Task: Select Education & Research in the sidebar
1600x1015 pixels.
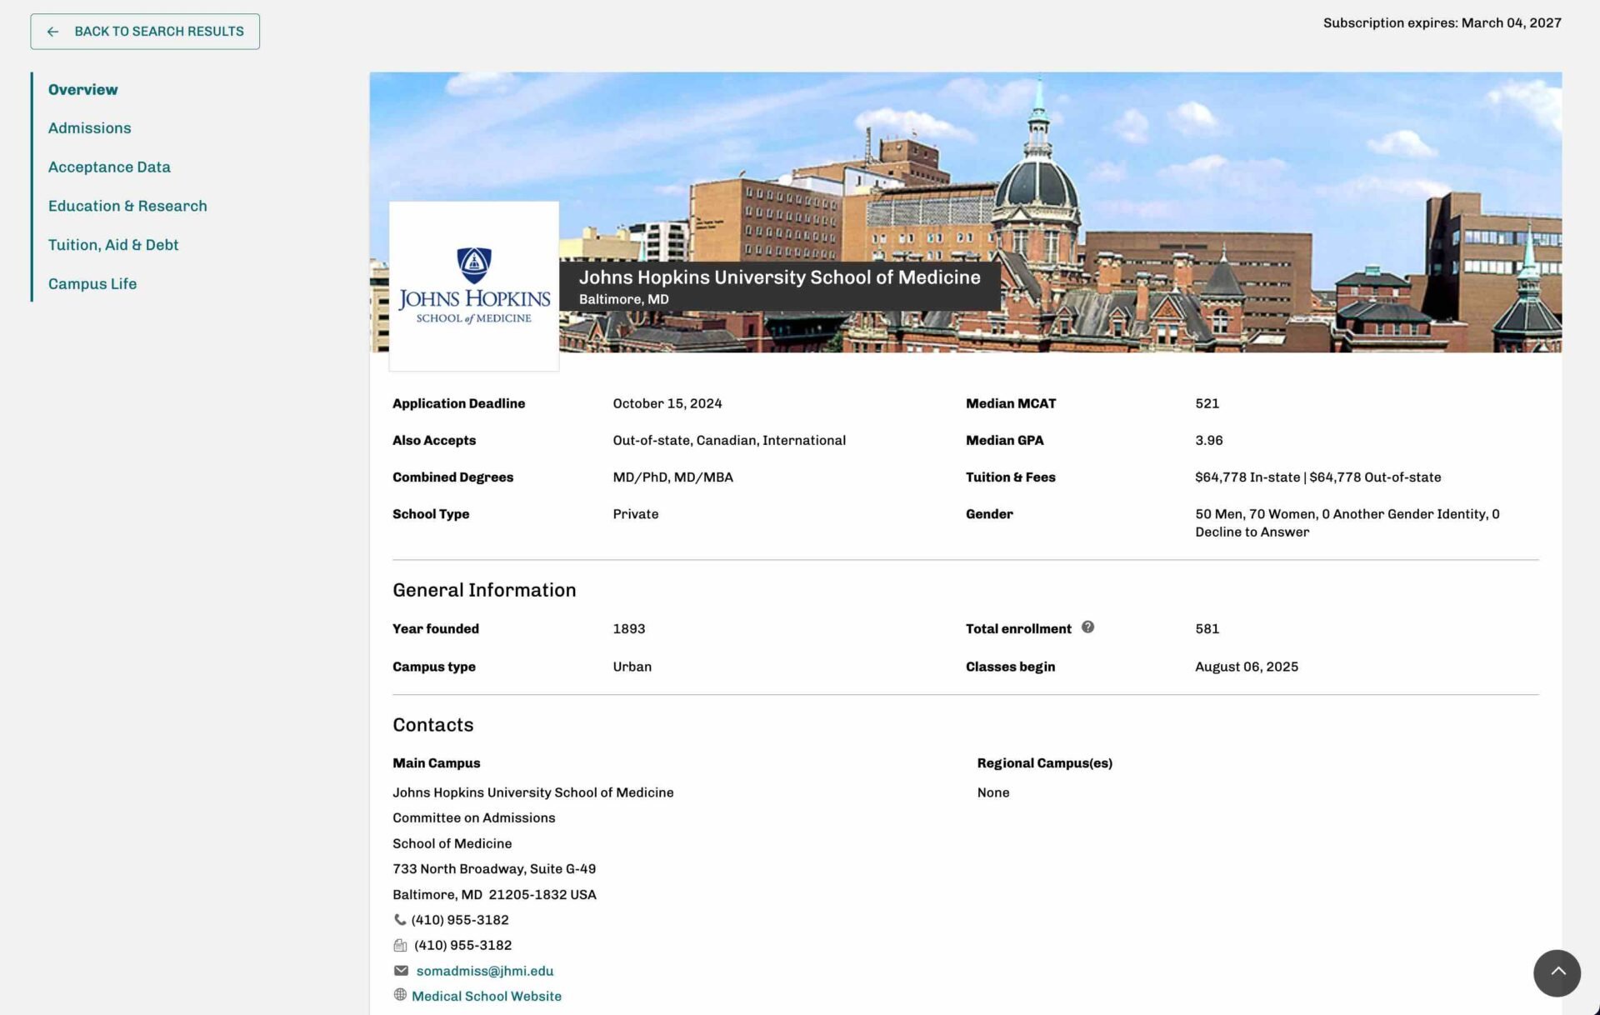Action: tap(127, 205)
